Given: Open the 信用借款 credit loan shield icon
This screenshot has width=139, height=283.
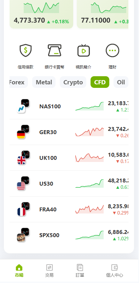Looking at the screenshot, I should [x=25, y=51].
